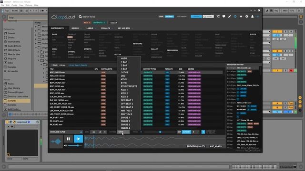
Task: Click the plus add icon in Loopcloud
Action: coord(241,17)
